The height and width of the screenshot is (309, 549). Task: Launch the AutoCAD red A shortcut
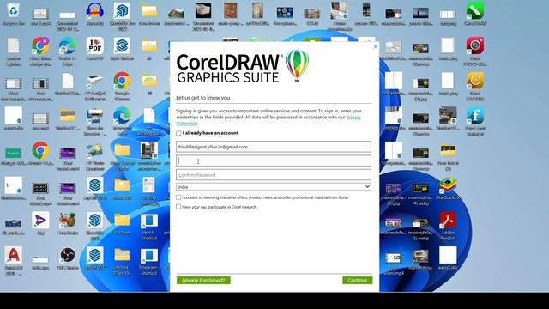pos(14,255)
